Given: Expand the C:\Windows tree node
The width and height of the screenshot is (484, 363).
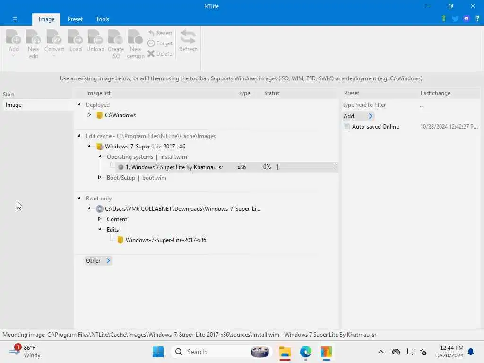Looking at the screenshot, I should pos(89,115).
